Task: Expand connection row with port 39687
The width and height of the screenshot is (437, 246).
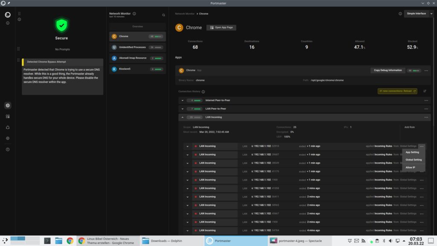Action: pyautogui.click(x=188, y=155)
